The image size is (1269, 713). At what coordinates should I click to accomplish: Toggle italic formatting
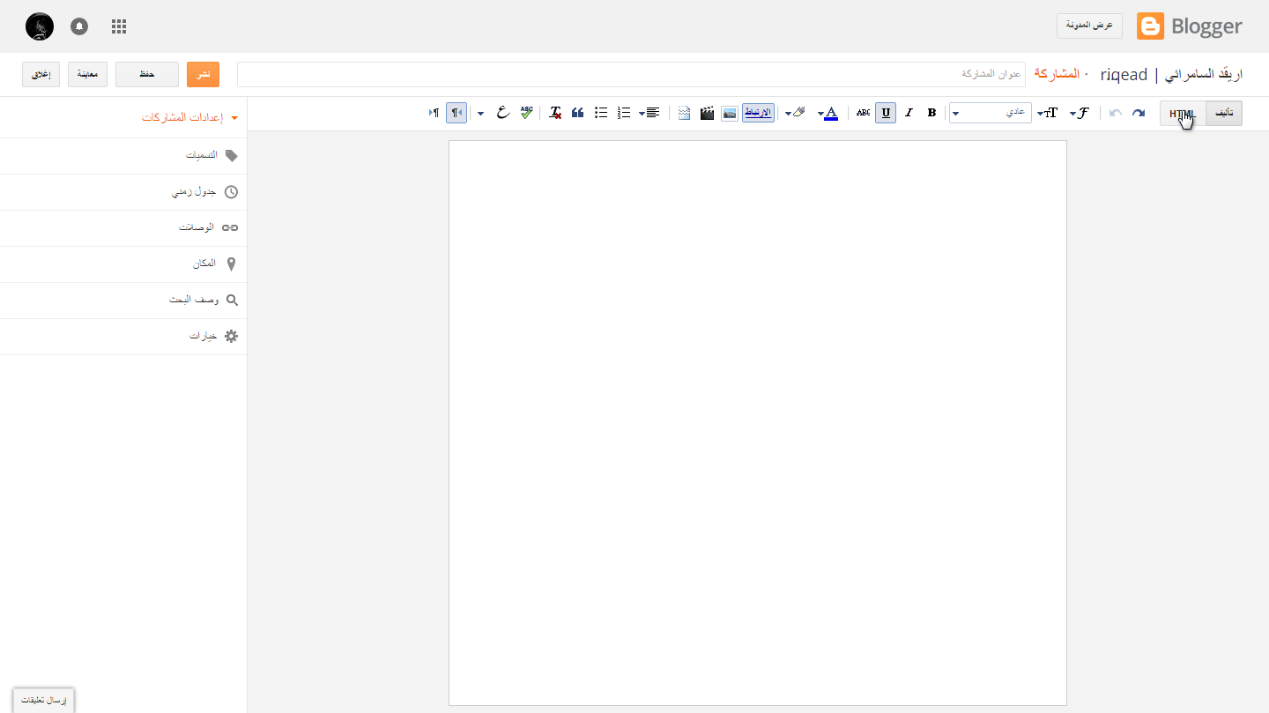(x=909, y=113)
